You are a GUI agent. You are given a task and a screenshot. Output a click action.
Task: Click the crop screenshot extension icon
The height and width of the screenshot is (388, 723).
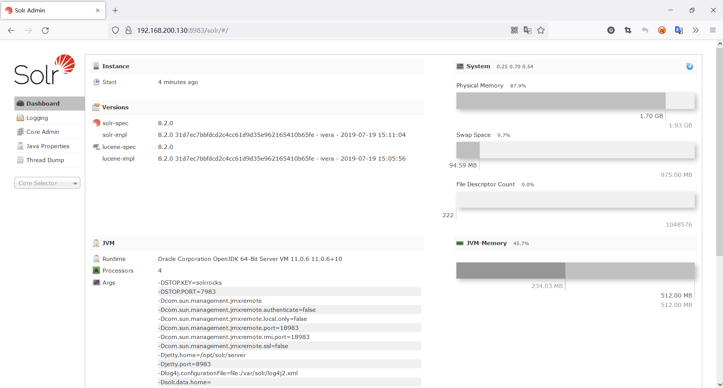[x=628, y=30]
